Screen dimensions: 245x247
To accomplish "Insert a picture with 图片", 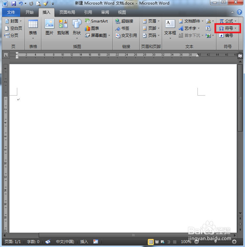I will coord(49,27).
